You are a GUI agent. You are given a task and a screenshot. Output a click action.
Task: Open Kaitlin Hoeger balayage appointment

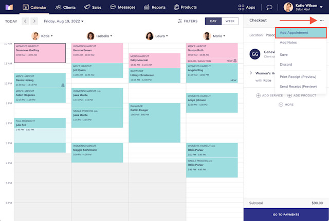pyautogui.click(x=155, y=123)
